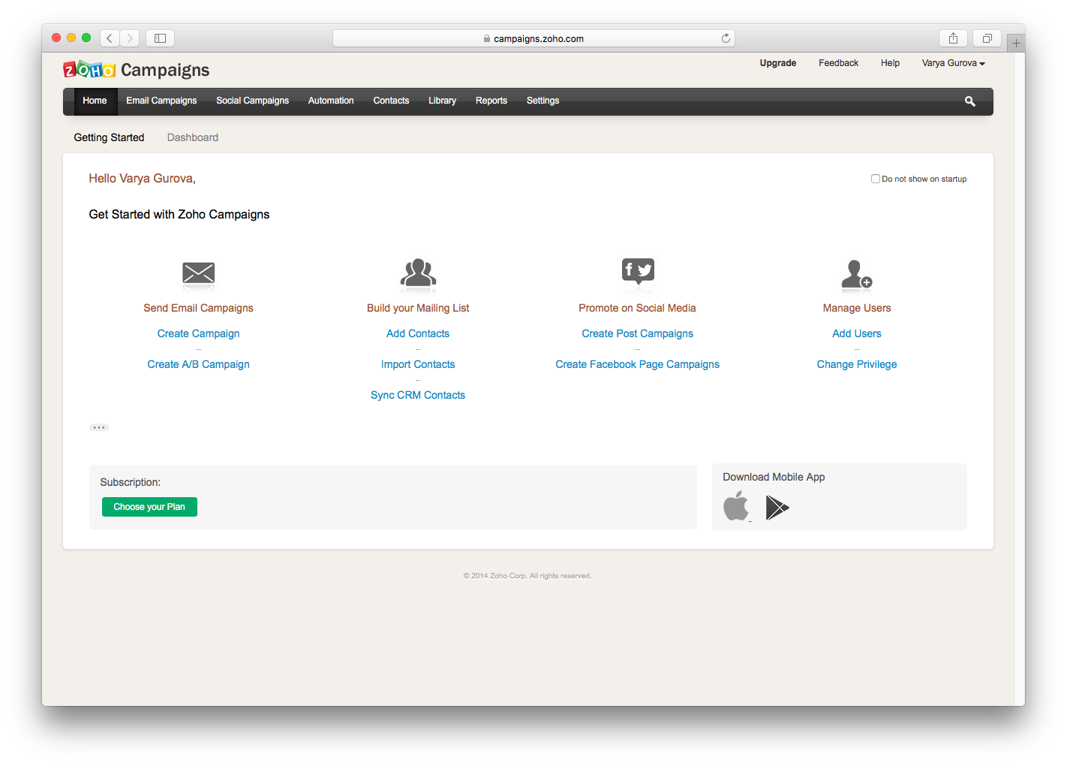Select the Getting Started tab
The width and height of the screenshot is (1067, 766).
109,137
